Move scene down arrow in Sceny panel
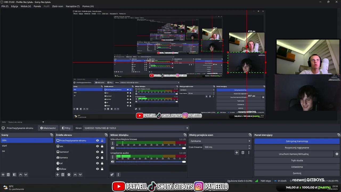The image size is (341, 192). (x=26, y=175)
